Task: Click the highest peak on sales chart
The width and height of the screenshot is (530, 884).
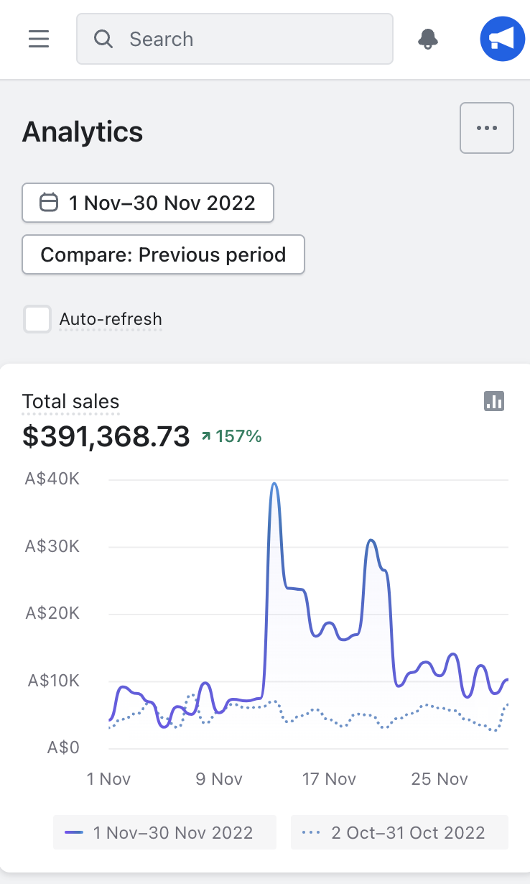Action: [x=274, y=484]
